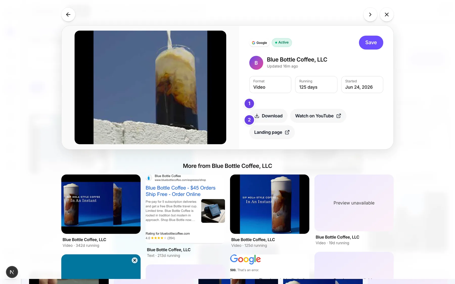
Task: Click the Running 125 days card
Action: [x=316, y=85]
